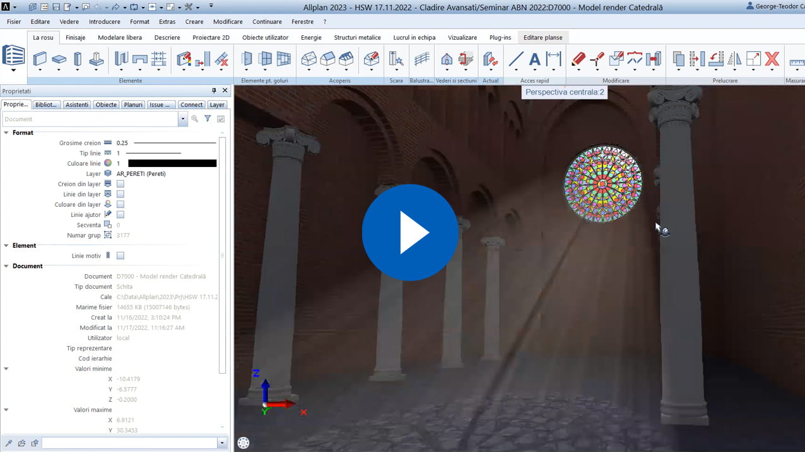
Task: Open the Document selection dropdown arrow
Action: (x=183, y=119)
